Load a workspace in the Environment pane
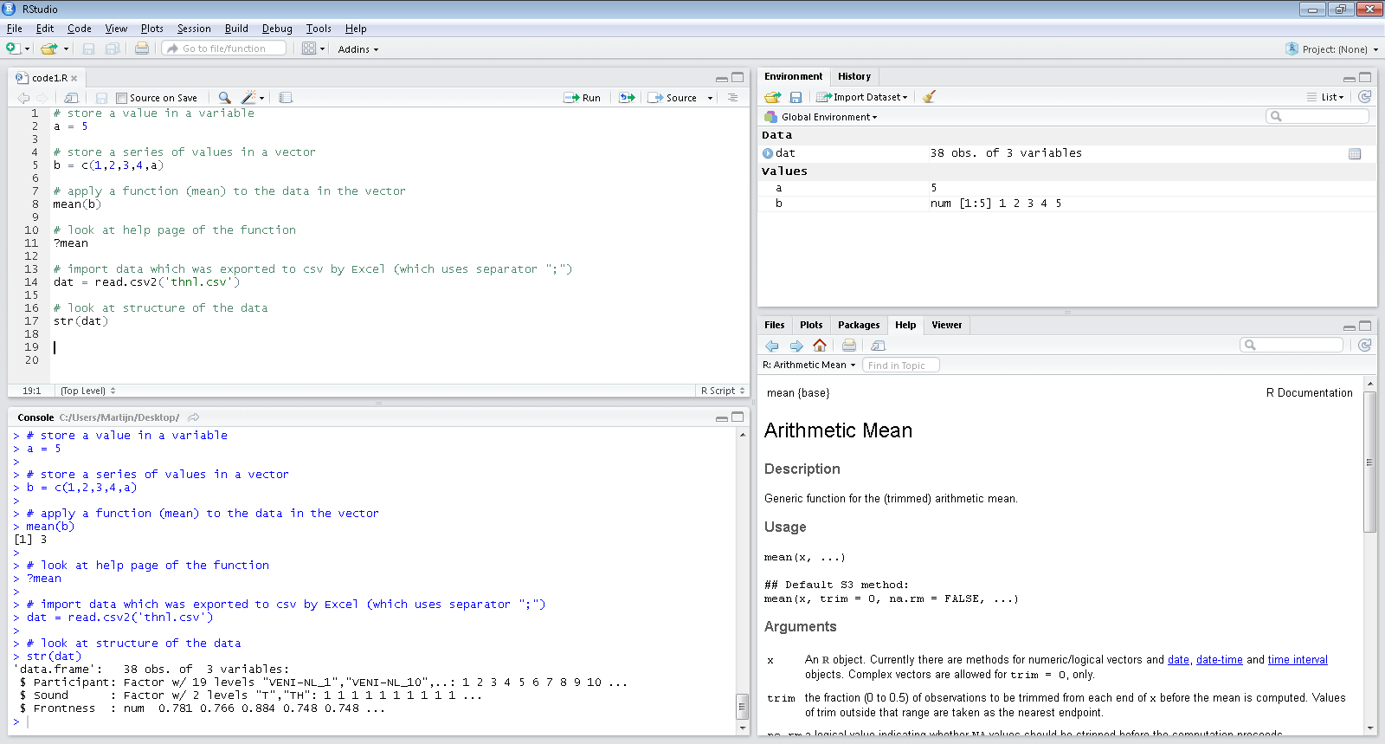Viewport: 1385px width, 744px height. click(x=772, y=97)
